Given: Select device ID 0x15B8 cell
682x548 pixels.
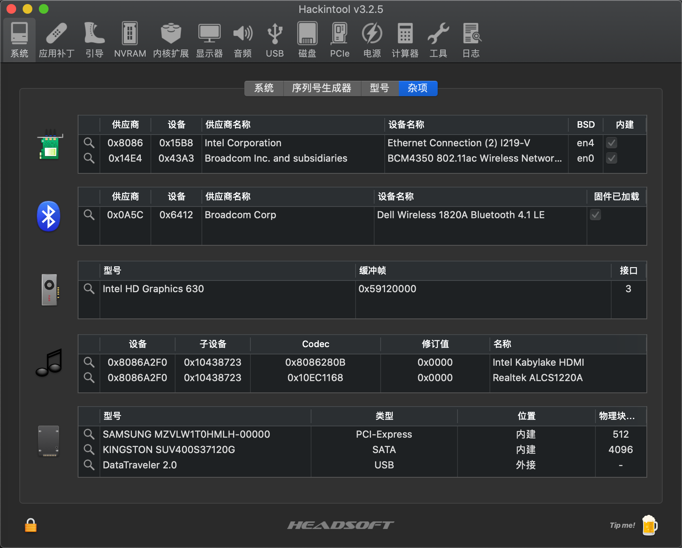Looking at the screenshot, I should coord(176,143).
